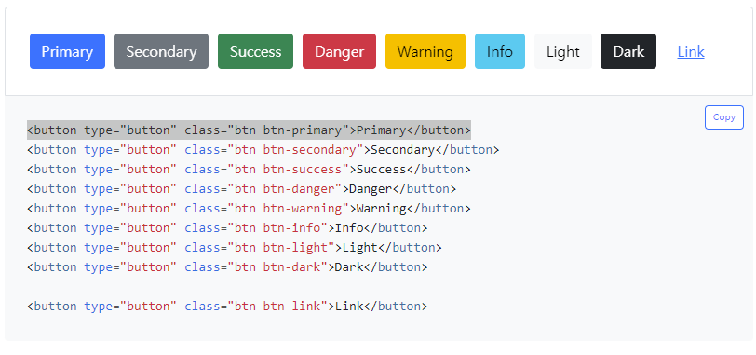The image size is (756, 355).
Task: Click the blue Primary button
Action: [x=67, y=51]
